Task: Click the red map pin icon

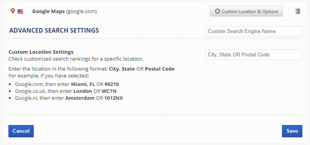Action: pyautogui.click(x=13, y=11)
